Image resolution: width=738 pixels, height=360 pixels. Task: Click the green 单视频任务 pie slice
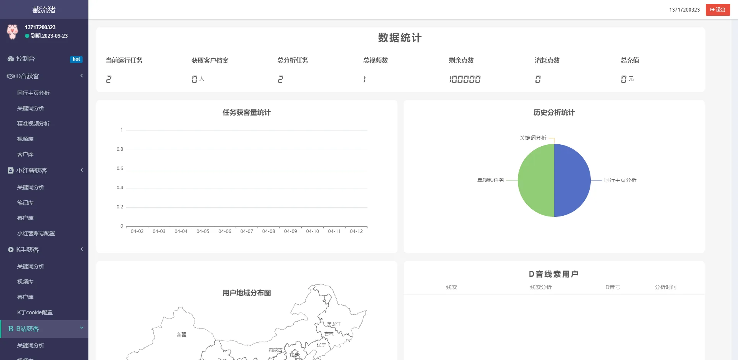[536, 180]
